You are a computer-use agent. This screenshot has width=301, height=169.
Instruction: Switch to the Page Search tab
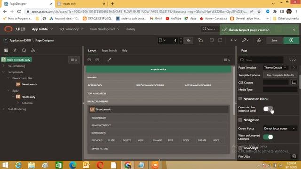pyautogui.click(x=109, y=51)
